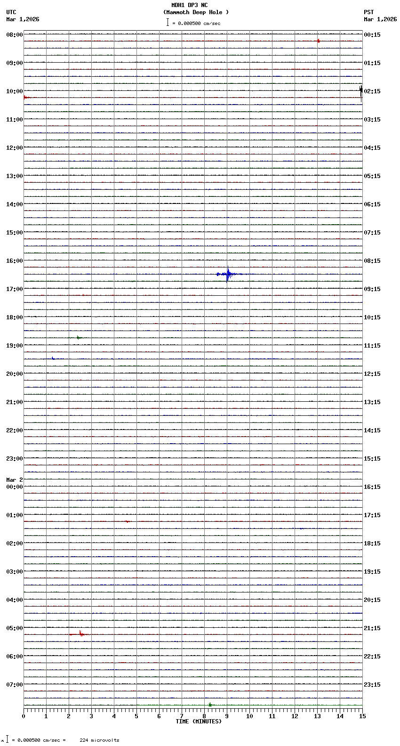Click the Mar 1,2026 date under PST

380,19
